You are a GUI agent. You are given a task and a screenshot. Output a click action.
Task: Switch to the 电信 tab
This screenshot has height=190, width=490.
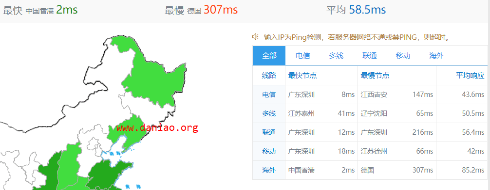point(302,56)
